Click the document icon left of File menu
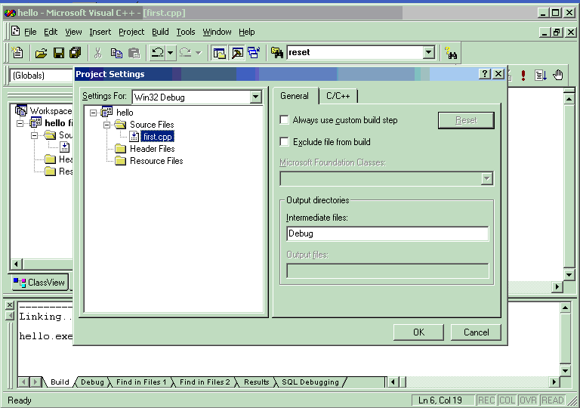This screenshot has width=580, height=408. [15, 31]
